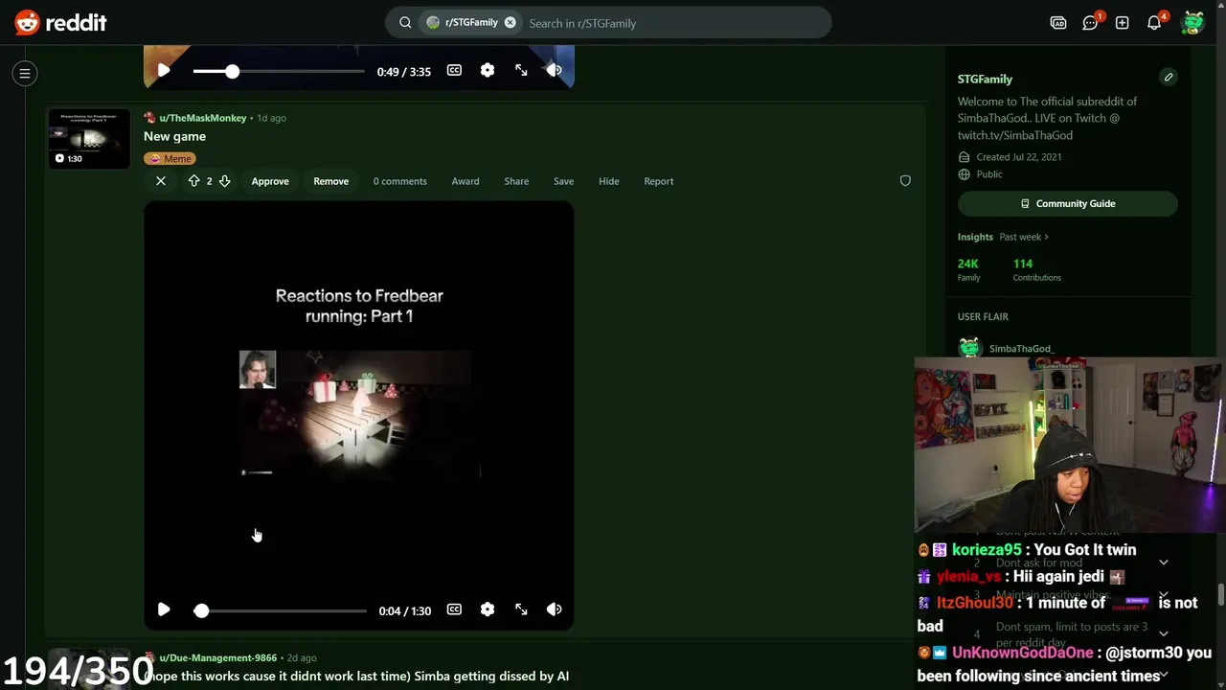Expand rule 2 Dont ask for mod
Image resolution: width=1226 pixels, height=690 pixels.
tap(1164, 563)
